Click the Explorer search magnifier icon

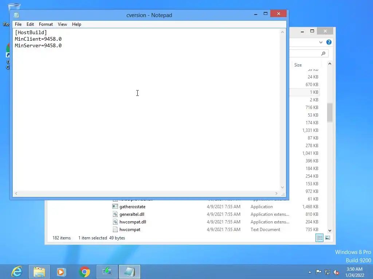click(323, 54)
